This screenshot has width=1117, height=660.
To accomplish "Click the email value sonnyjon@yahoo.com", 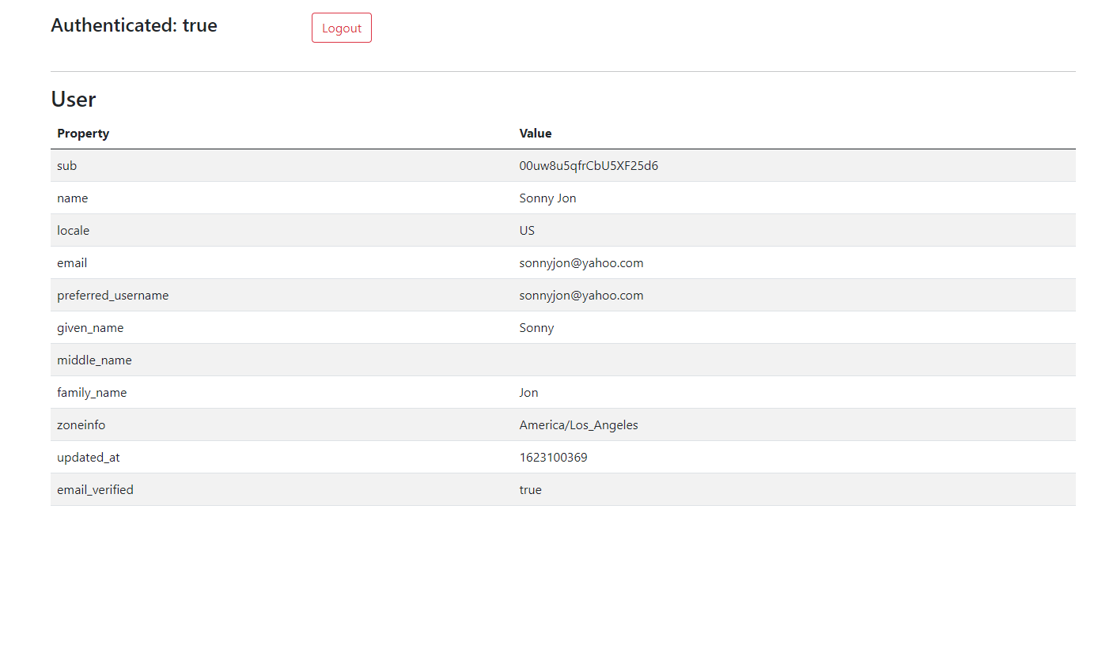I will click(x=581, y=262).
